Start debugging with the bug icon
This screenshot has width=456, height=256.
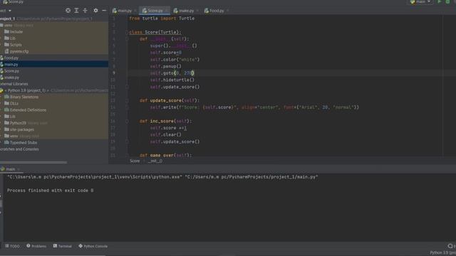448,1
